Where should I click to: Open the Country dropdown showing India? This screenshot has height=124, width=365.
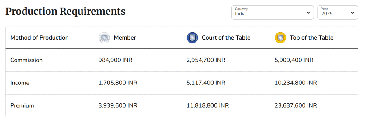pos(268,13)
